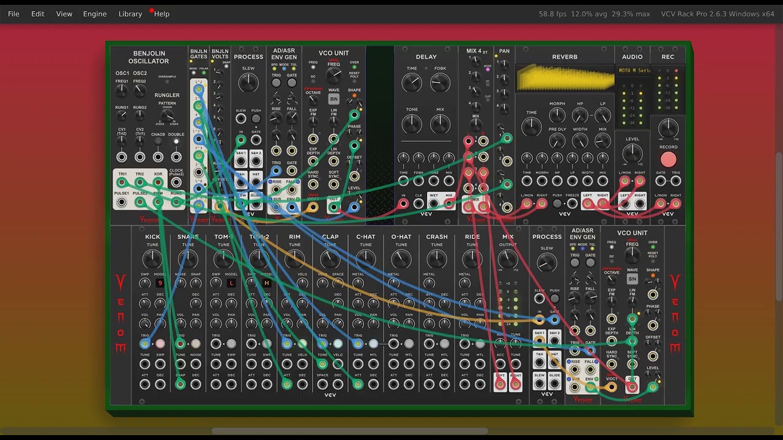Click the REC module TRIG input jack
Image resolution: width=783 pixels, height=440 pixels.
tap(676, 181)
